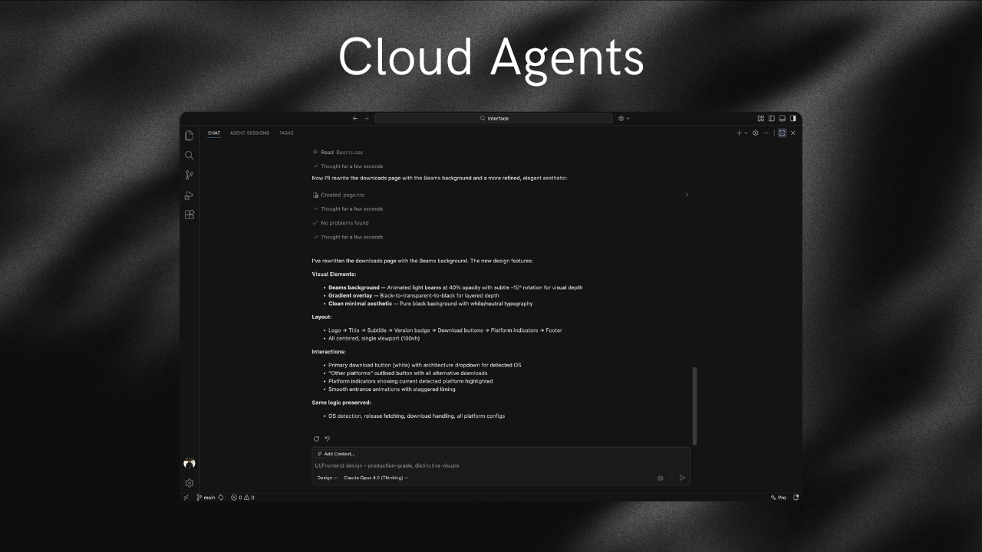Retry the last agent response
The width and height of the screenshot is (982, 552).
(x=316, y=439)
